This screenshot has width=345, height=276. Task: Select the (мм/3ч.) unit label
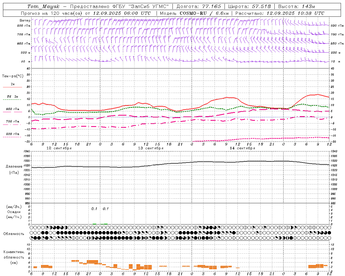14,207
